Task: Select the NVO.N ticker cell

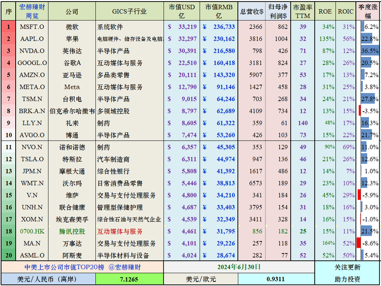Action: tap(32, 147)
